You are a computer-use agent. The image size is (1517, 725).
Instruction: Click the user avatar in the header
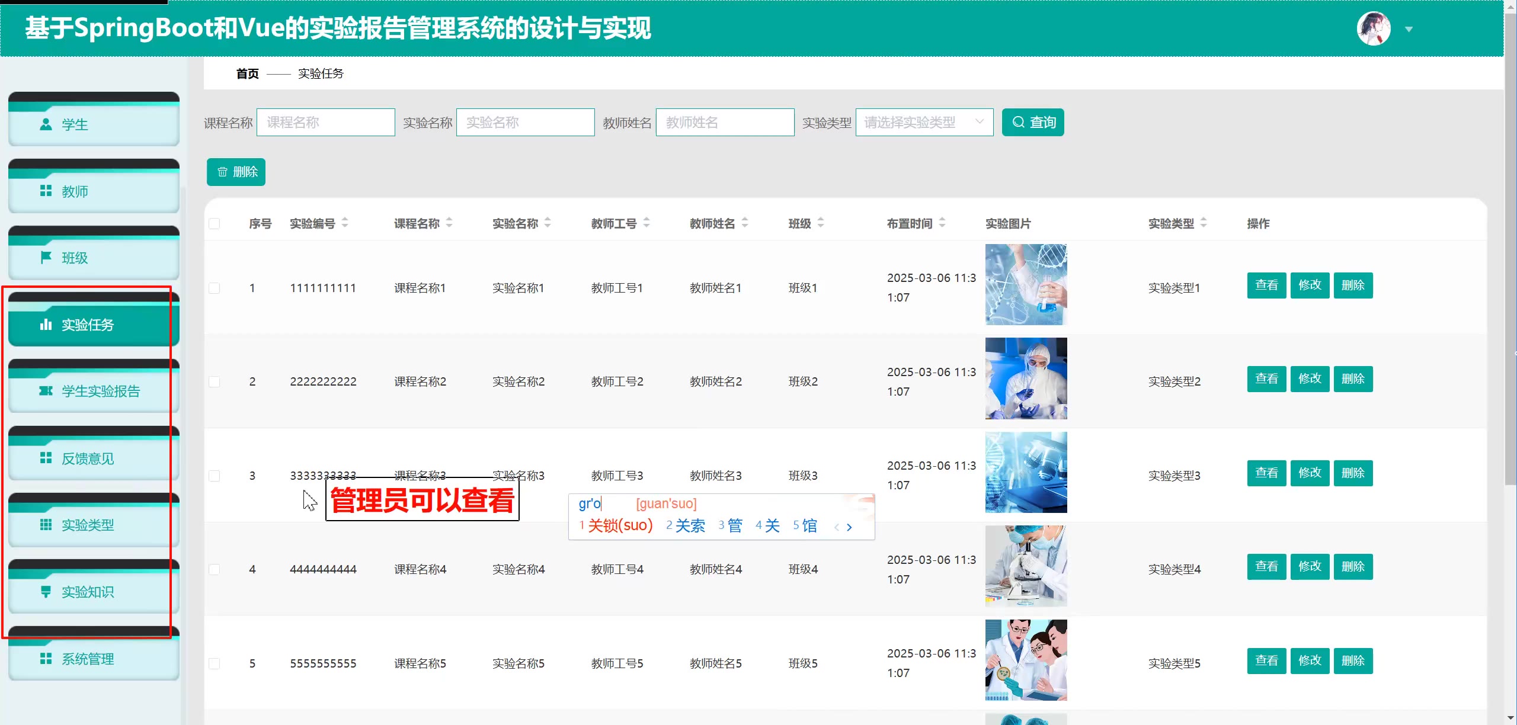1373,28
